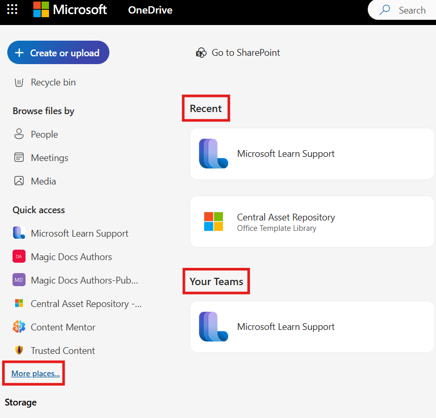Viewport: 436px width, 418px height.
Task: Click Central Asset Repository icon in sidebar
Action: tap(19, 303)
